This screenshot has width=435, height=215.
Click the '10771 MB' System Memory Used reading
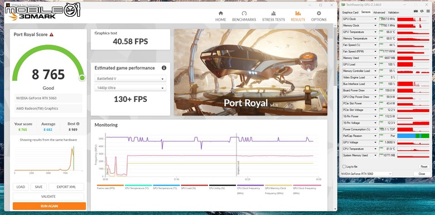389,155
